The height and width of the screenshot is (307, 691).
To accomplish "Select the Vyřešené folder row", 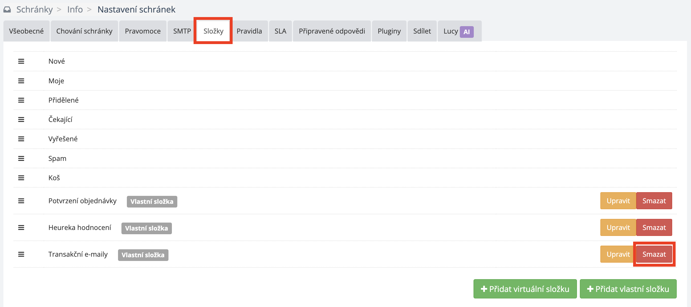I will pos(63,139).
